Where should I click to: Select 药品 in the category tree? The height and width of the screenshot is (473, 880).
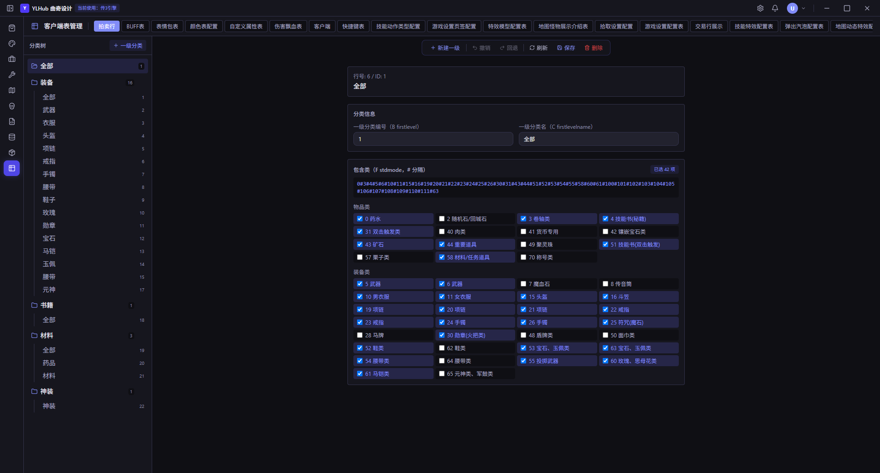click(93, 363)
